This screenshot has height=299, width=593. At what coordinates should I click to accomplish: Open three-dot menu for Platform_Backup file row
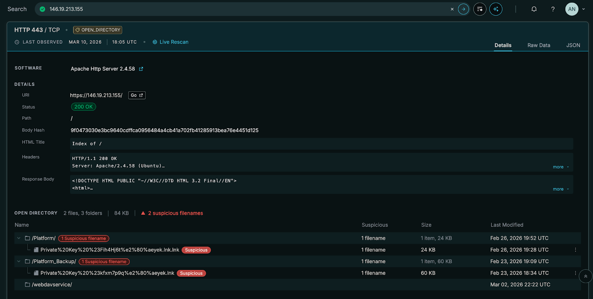coord(575,273)
